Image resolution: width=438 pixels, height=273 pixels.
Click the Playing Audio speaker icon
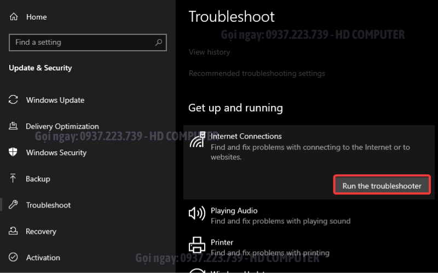[x=197, y=213]
